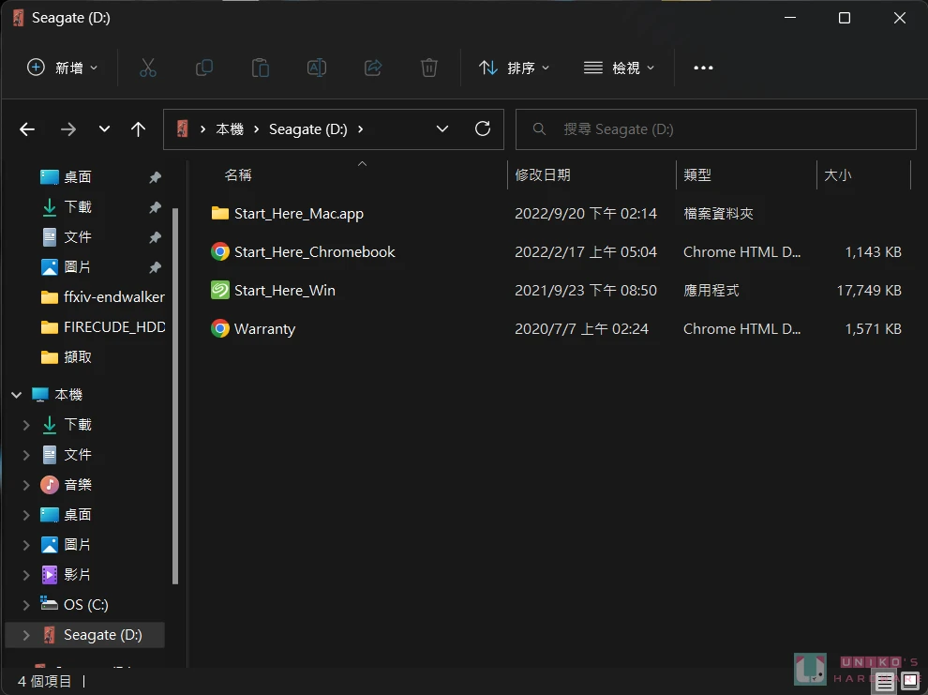Open the 新增 (New) dropdown
This screenshot has height=695, width=928.
(x=62, y=68)
